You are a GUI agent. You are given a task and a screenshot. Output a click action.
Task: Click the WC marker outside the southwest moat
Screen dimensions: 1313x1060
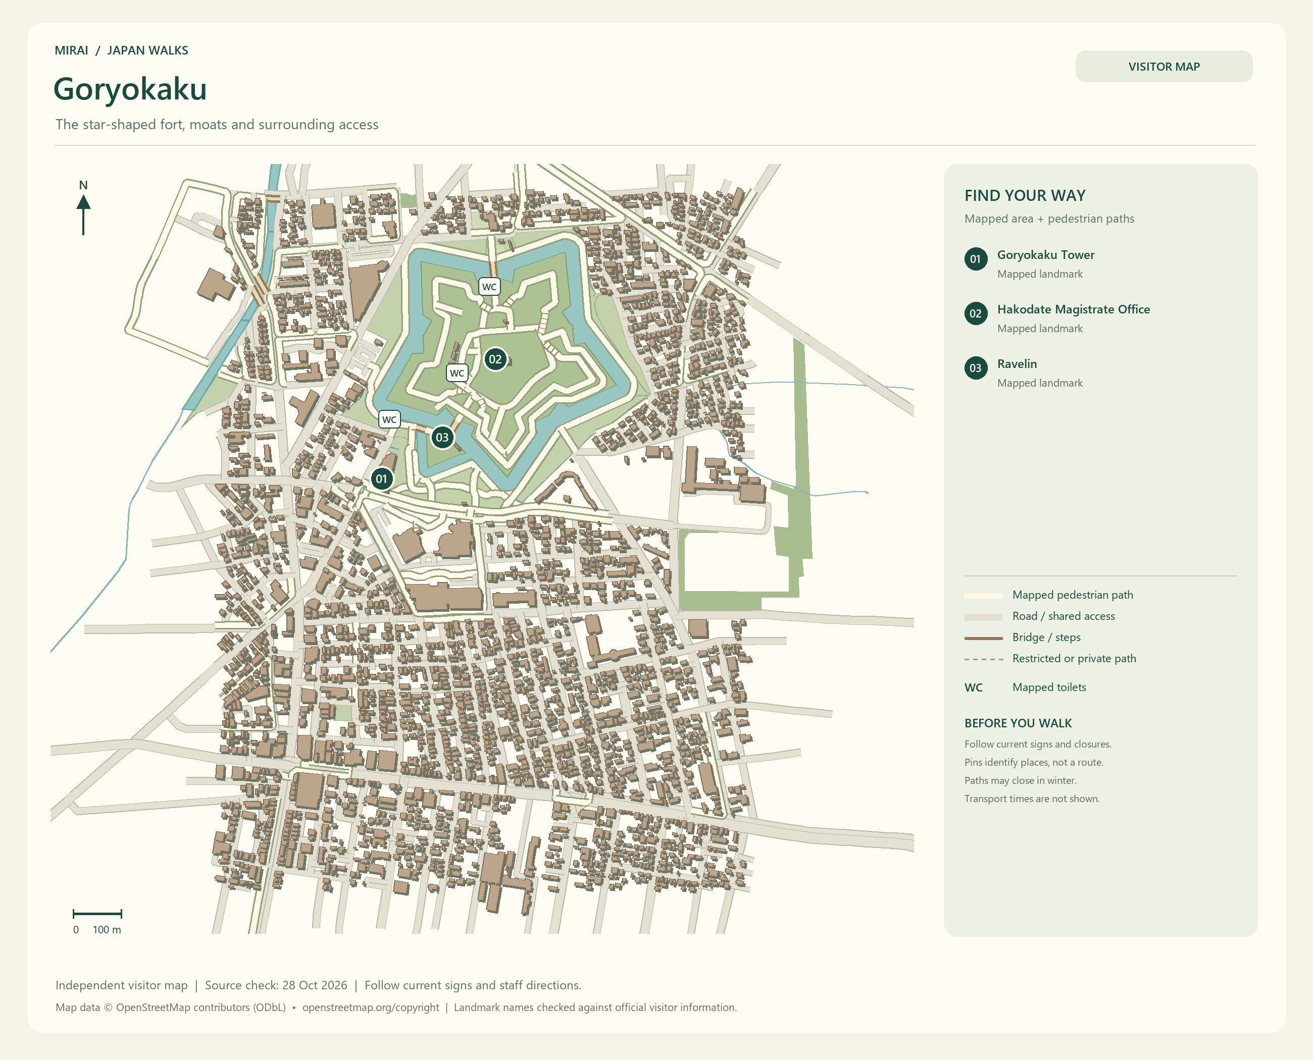tap(389, 419)
